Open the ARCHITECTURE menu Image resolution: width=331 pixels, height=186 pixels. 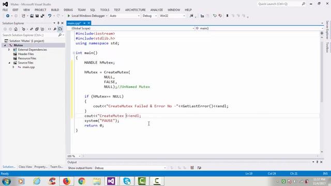pos(136,10)
